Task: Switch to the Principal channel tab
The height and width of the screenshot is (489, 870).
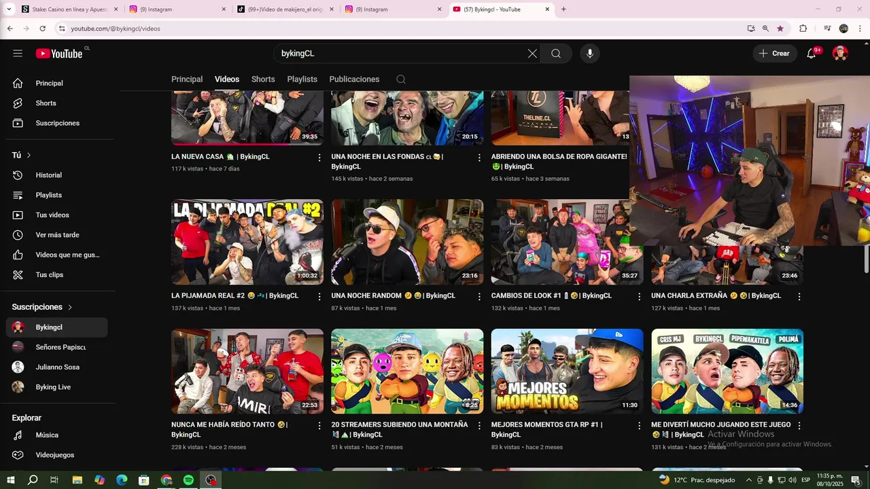Action: pyautogui.click(x=187, y=79)
